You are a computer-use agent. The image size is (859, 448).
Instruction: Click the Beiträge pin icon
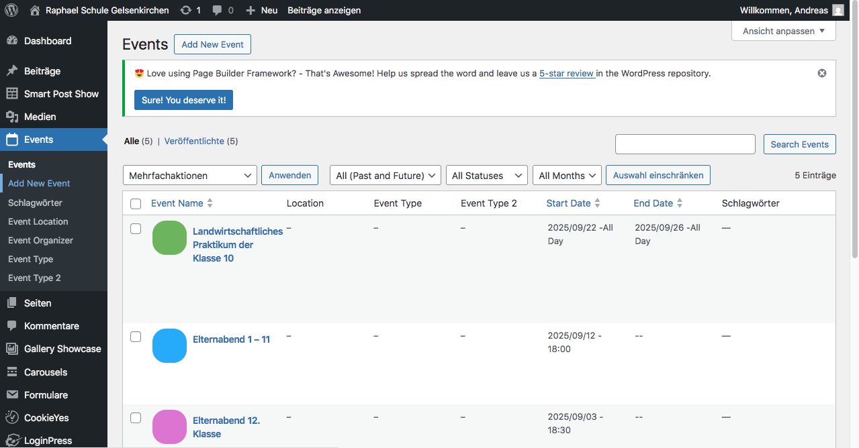(x=12, y=71)
